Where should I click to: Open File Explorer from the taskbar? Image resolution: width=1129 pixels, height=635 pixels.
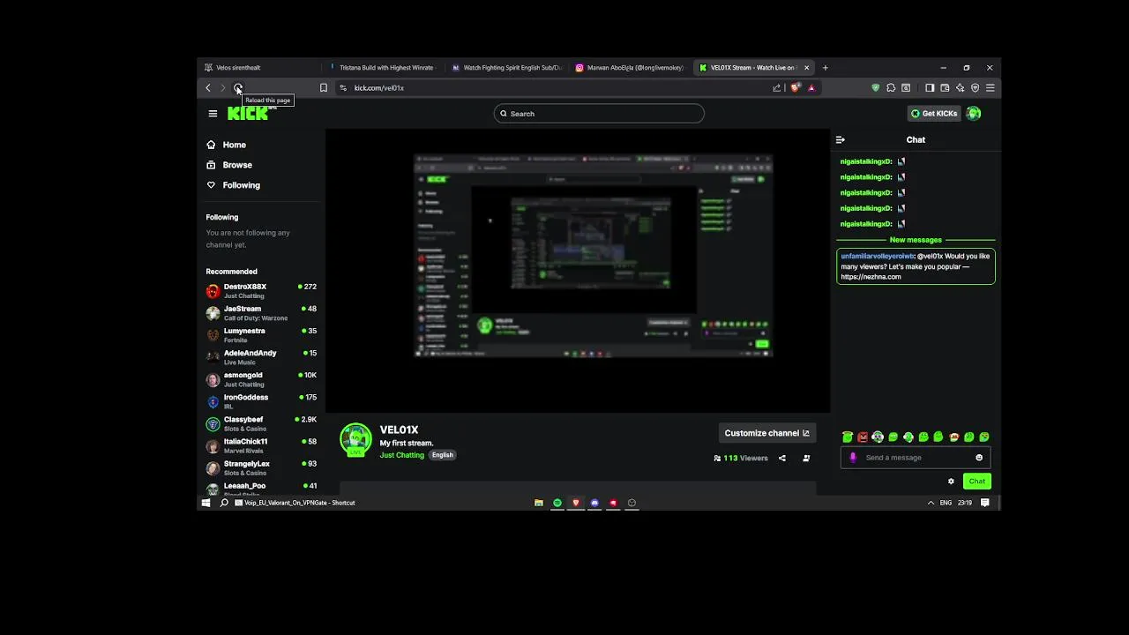(x=539, y=503)
